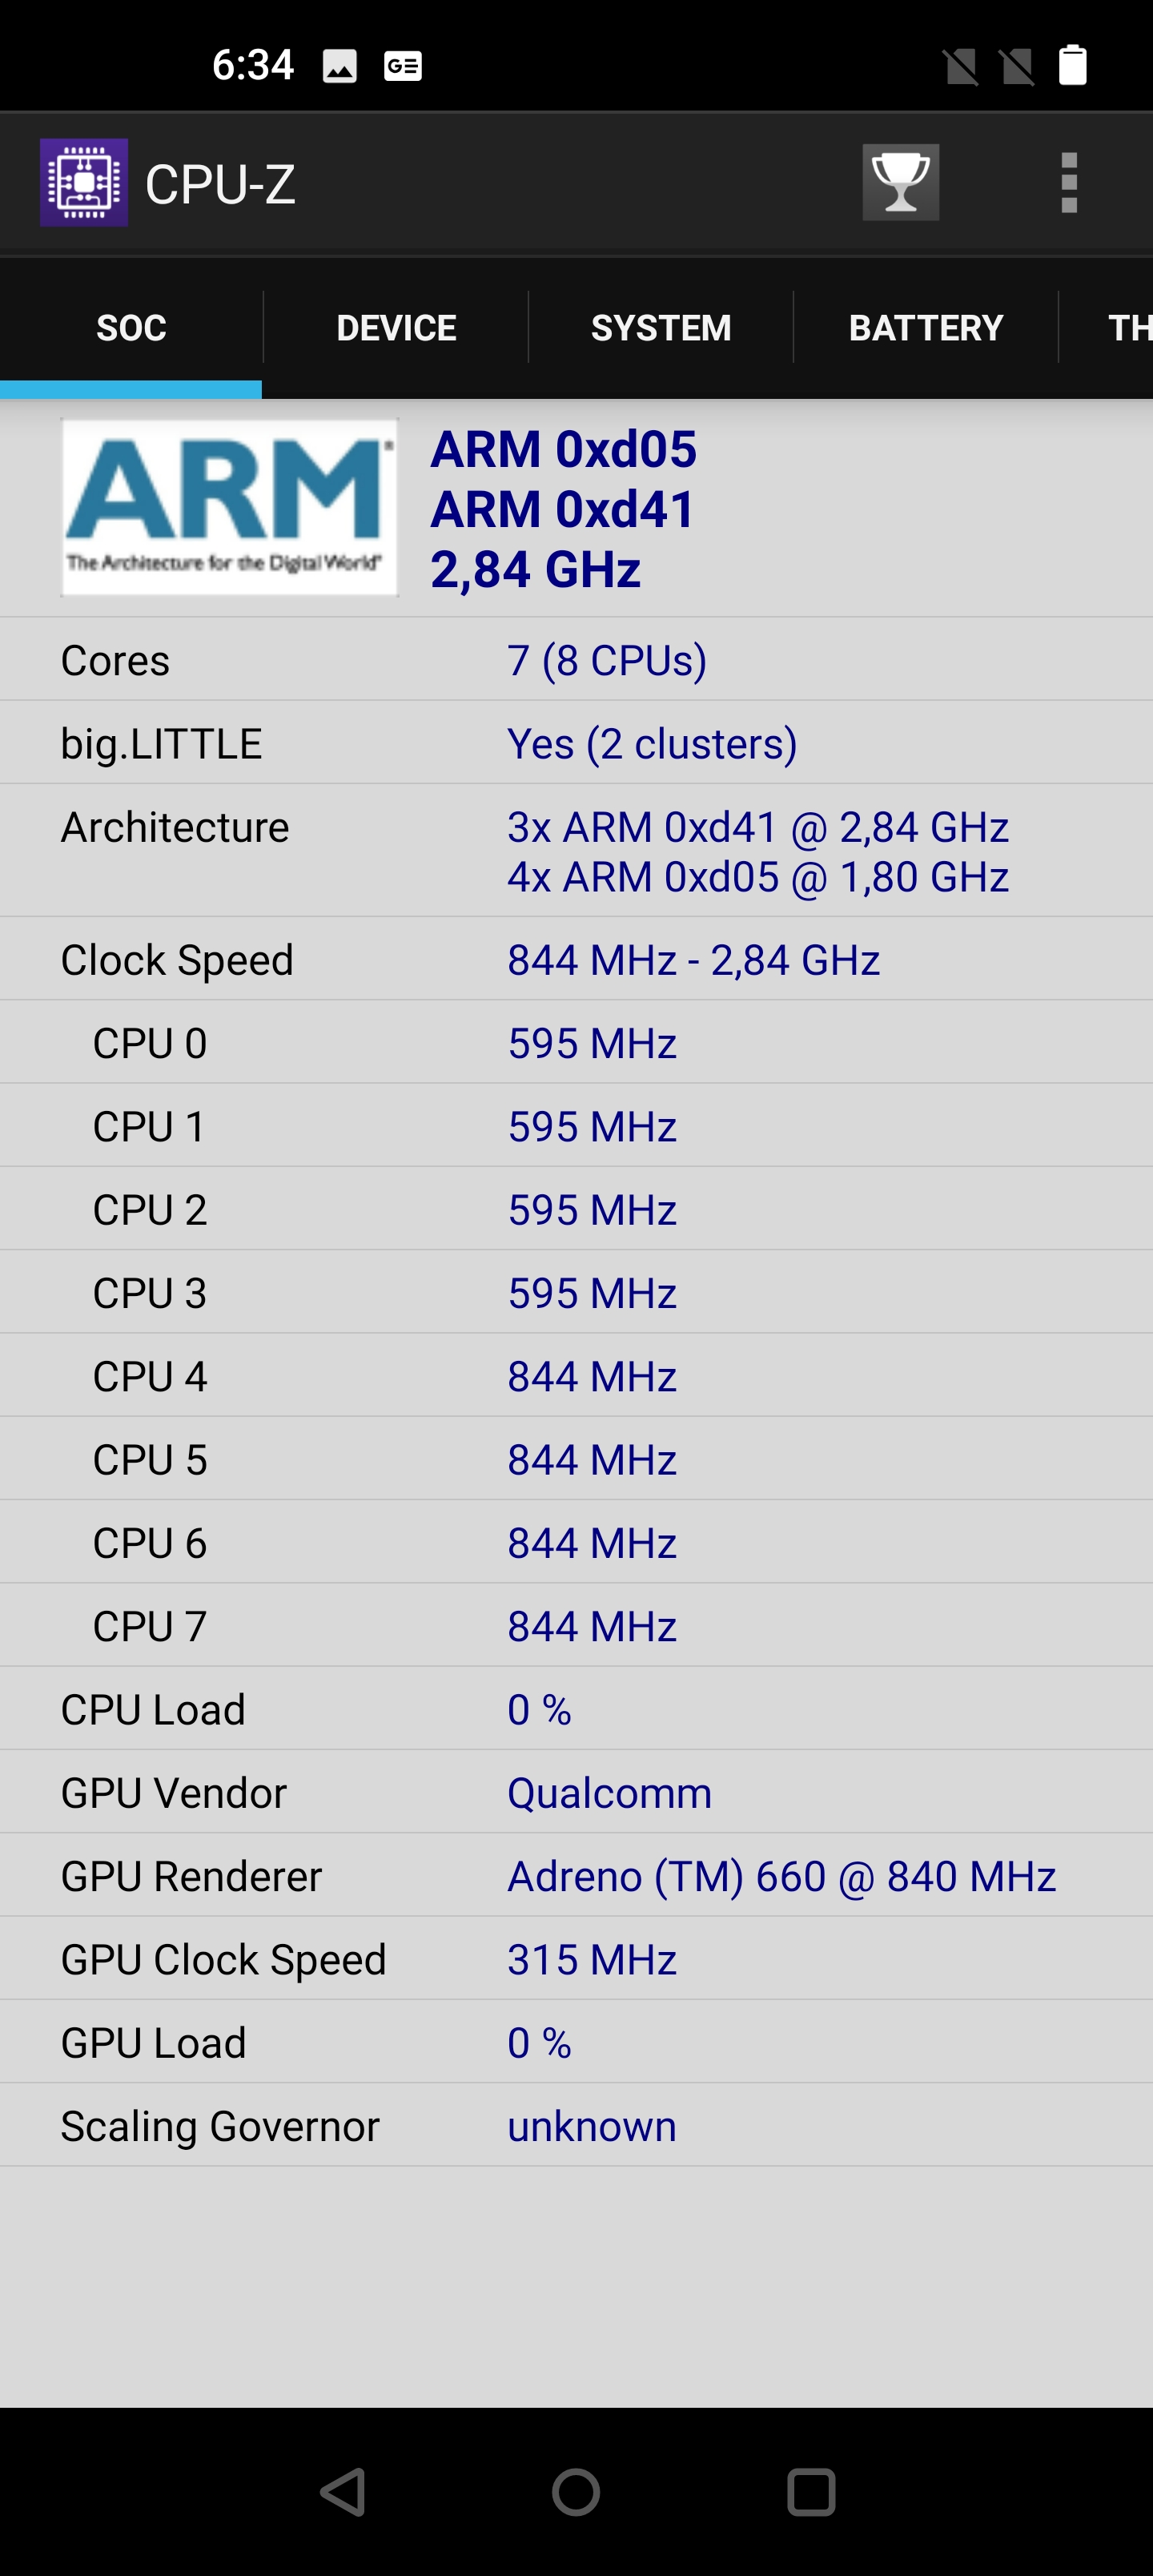This screenshot has width=1153, height=2576.
Task: Tap the trophy benchmark icon
Action: tap(900, 182)
